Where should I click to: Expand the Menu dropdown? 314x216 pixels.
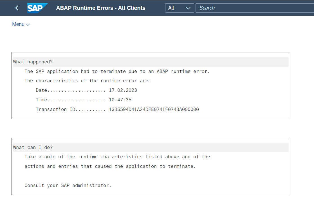21,24
